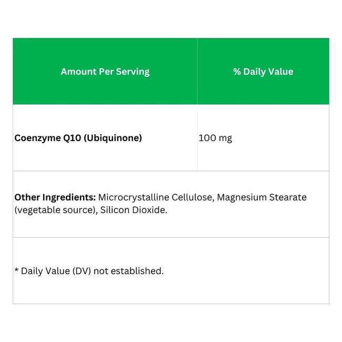The width and height of the screenshot is (342, 342).
Task: Click the Other Ingredients bold label
Action: coord(55,197)
